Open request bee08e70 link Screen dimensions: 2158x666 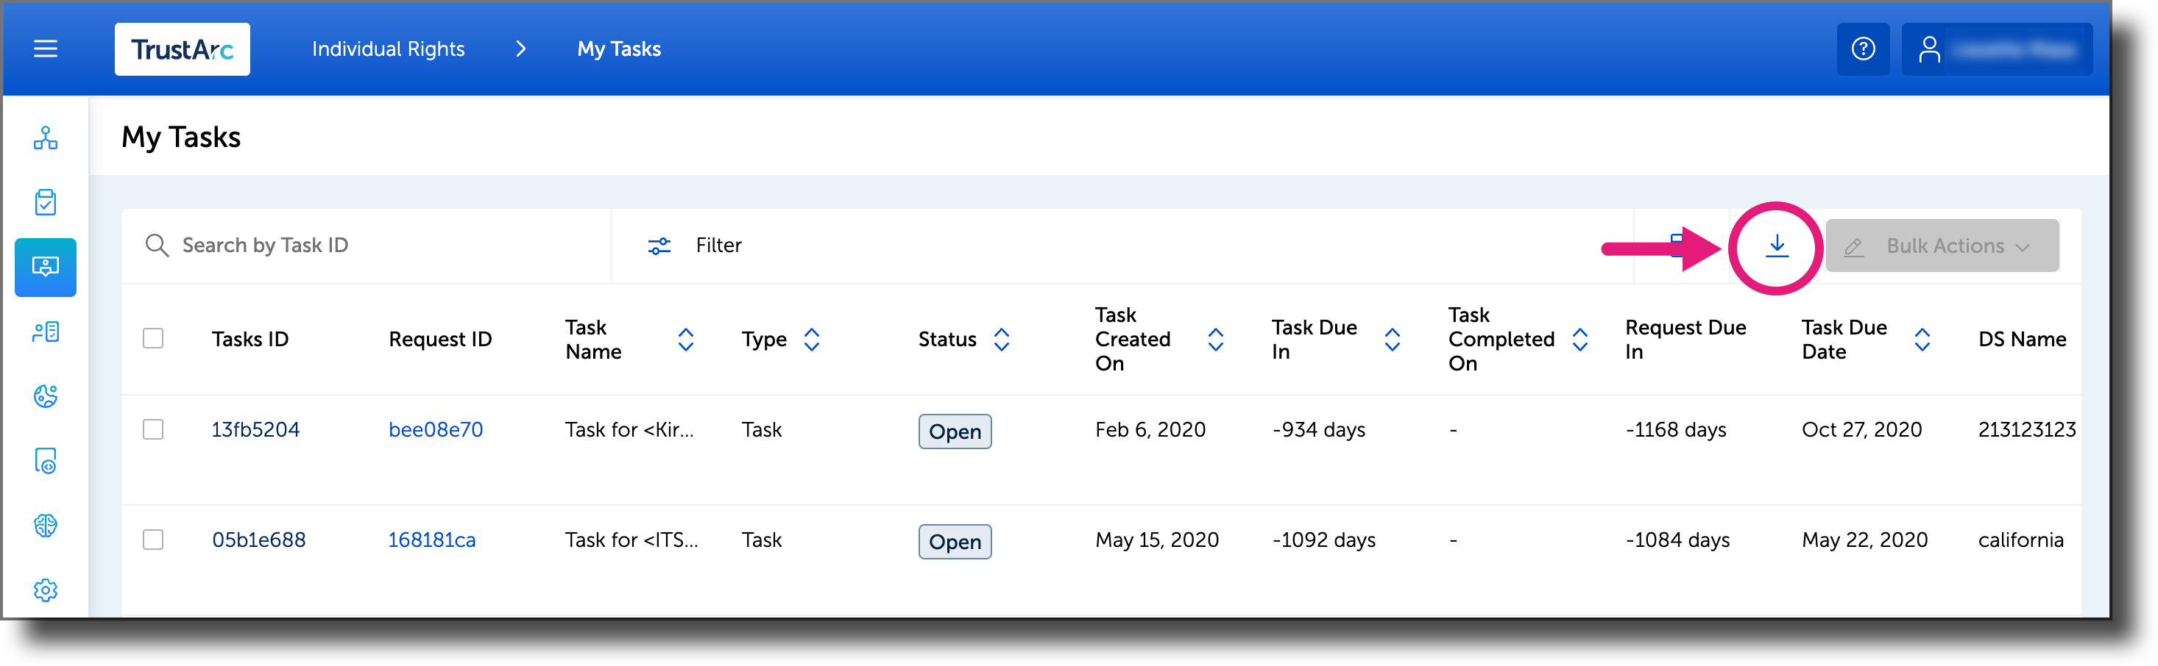(436, 429)
